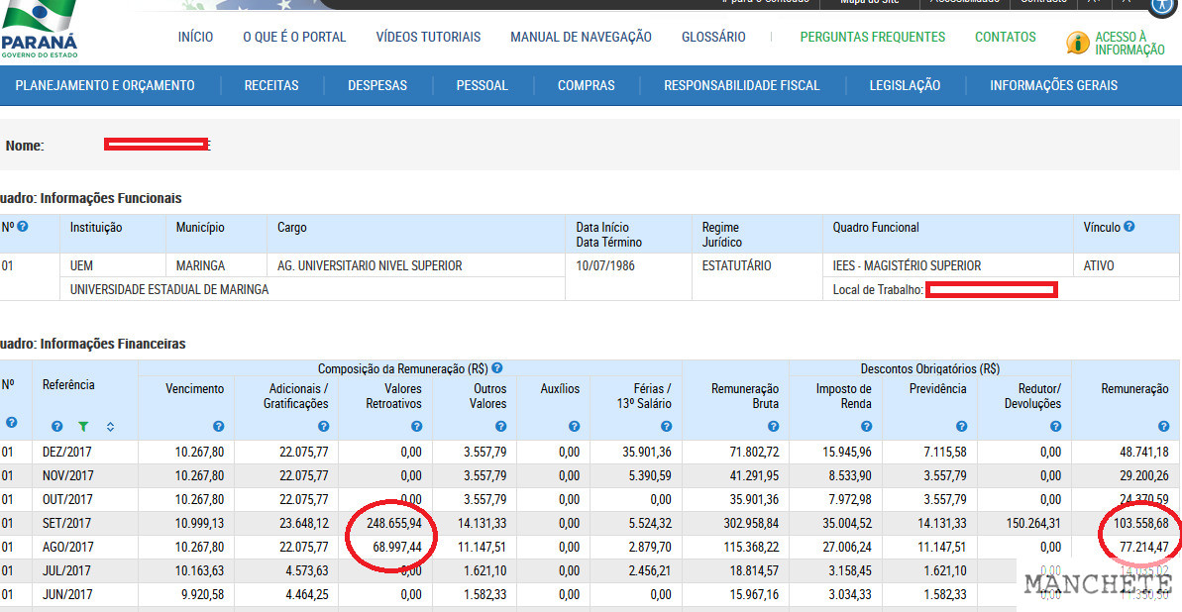Select the Responsabilidade Fiscal menu
Screen dimensions: 1182x612
742,86
